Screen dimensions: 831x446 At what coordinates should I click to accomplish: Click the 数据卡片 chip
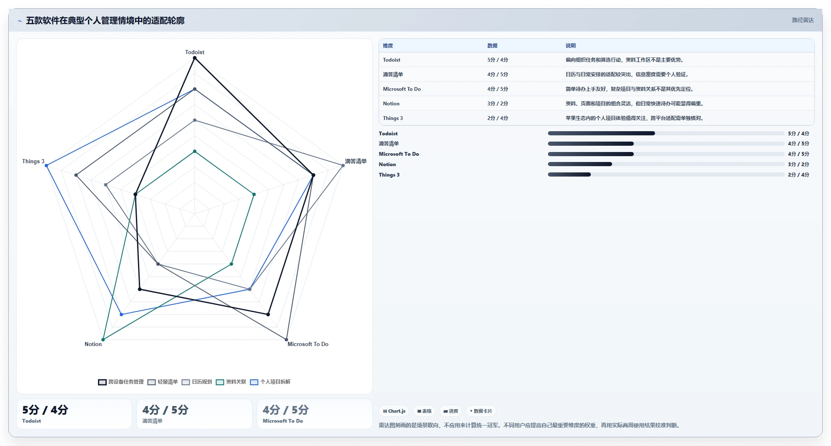point(481,411)
